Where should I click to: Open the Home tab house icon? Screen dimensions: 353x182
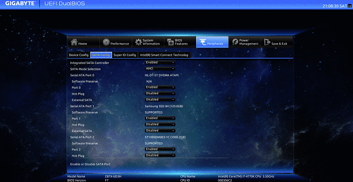(74, 42)
